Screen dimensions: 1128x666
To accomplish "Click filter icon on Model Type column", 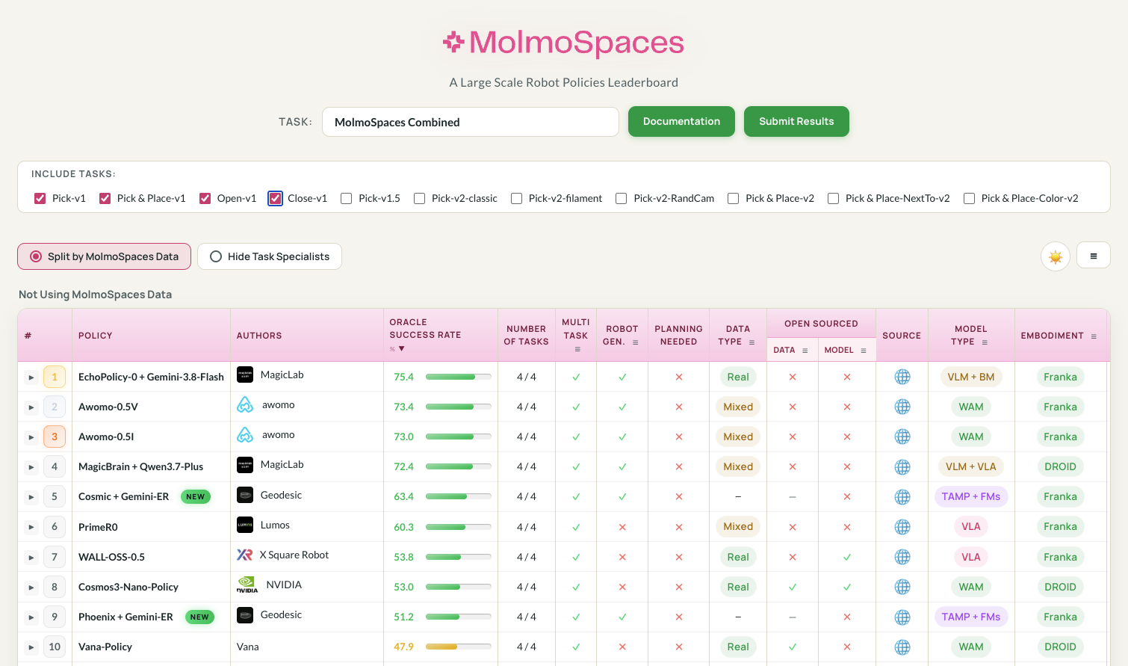I will (x=985, y=342).
